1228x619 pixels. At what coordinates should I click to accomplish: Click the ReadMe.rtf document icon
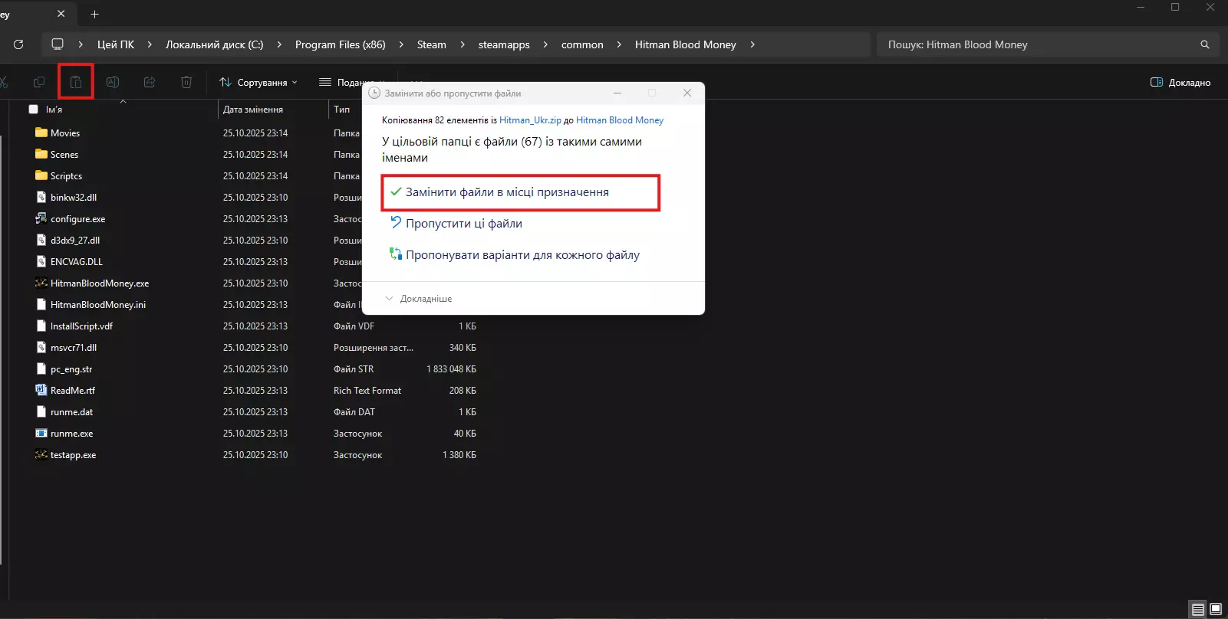pos(41,390)
